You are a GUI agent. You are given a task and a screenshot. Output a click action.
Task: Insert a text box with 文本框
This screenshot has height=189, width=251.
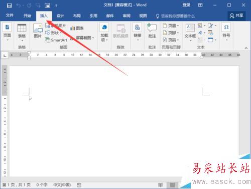point(190,33)
